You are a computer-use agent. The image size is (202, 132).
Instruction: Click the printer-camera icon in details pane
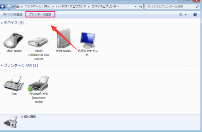[x=10, y=122]
